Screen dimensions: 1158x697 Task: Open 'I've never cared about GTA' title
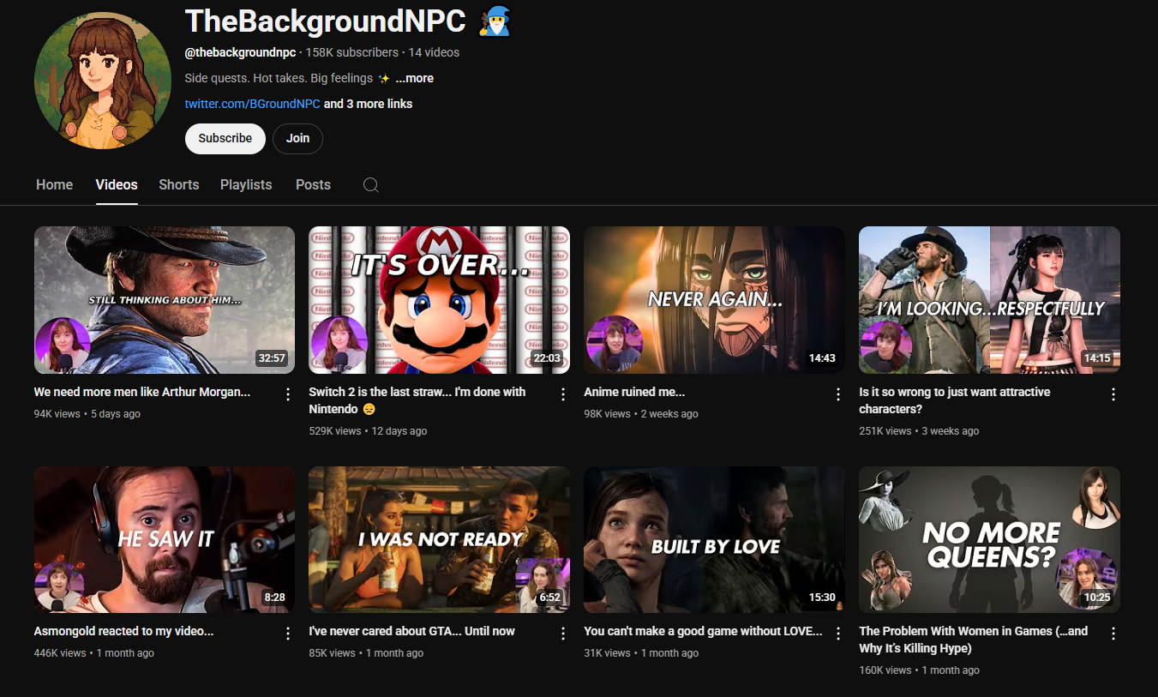point(412,631)
